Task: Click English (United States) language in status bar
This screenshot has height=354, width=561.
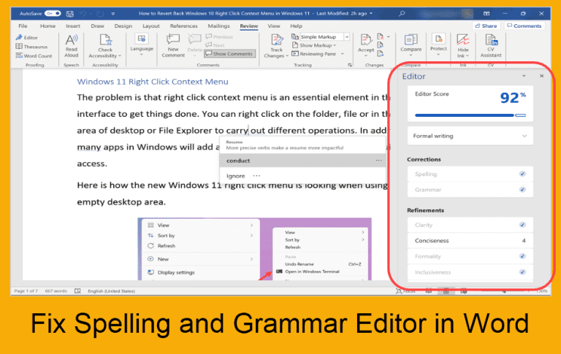Action: pos(111,291)
